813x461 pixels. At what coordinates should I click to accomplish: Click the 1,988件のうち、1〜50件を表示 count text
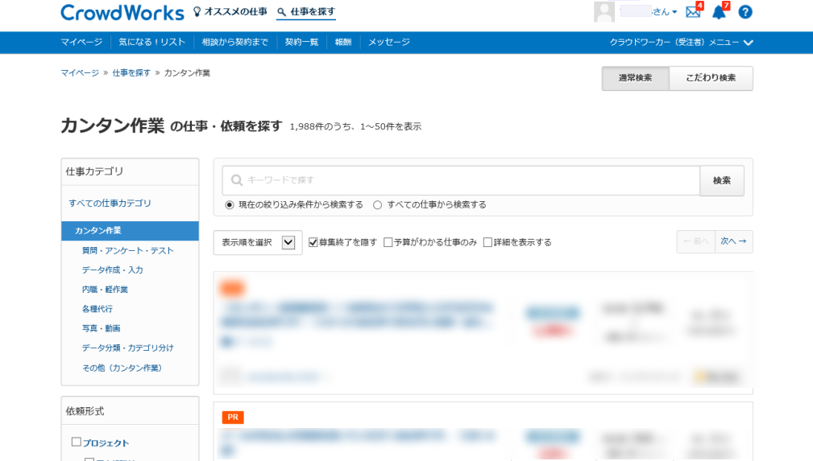[x=355, y=126]
